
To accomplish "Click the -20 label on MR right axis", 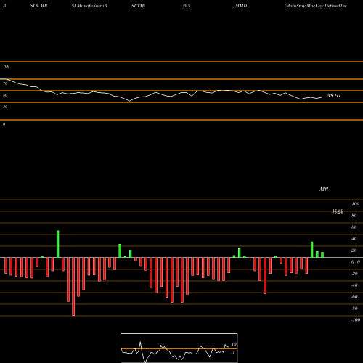I will click(354, 274).
